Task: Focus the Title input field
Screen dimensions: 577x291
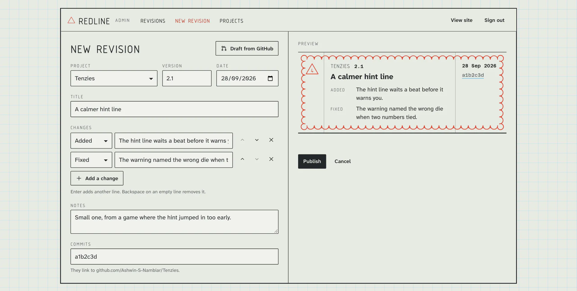Action: click(x=174, y=109)
